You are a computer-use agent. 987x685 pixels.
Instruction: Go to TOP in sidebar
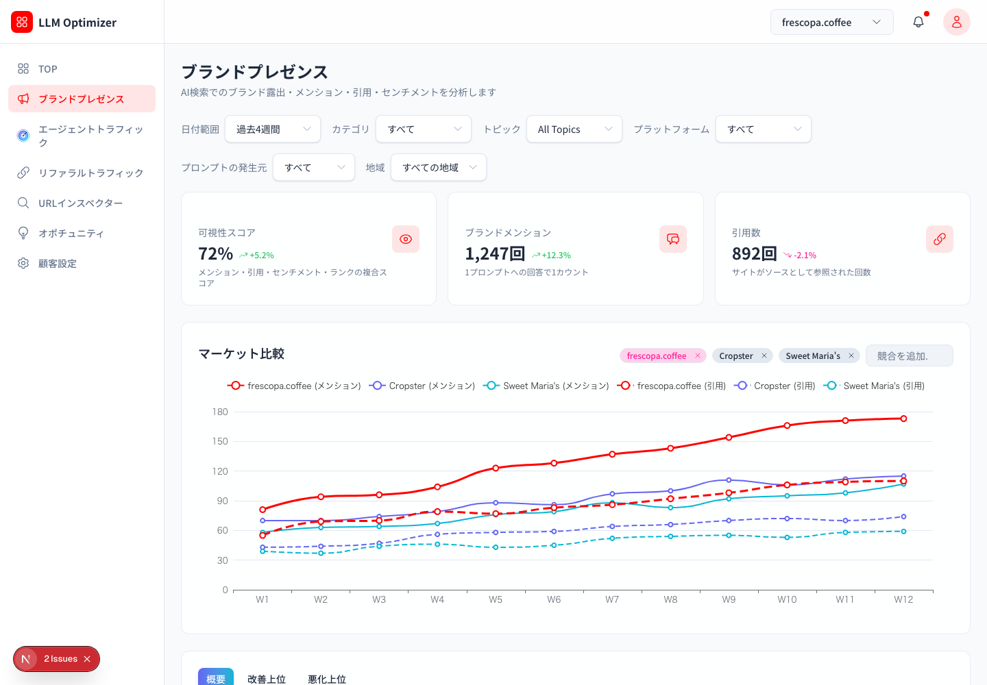pos(82,68)
